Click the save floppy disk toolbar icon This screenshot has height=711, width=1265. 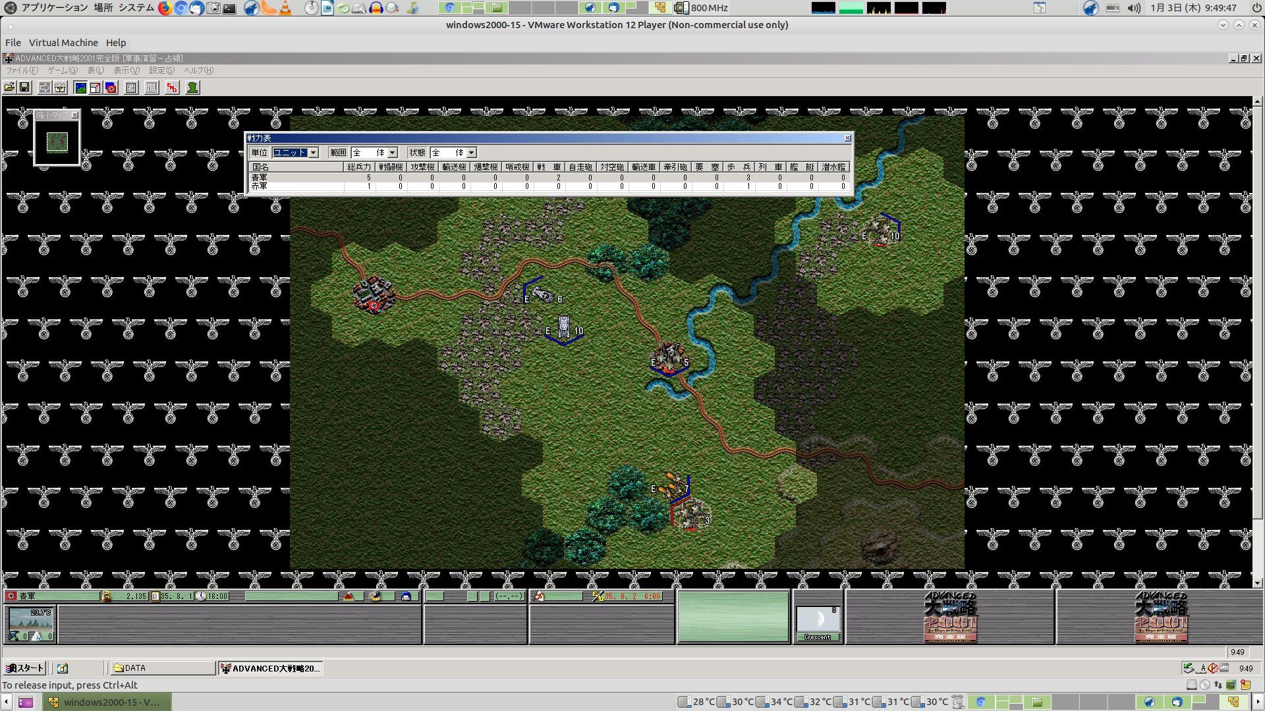click(x=24, y=88)
